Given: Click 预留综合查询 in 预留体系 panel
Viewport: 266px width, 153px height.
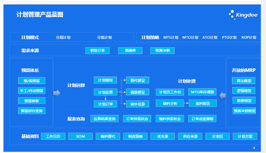Looking at the screenshot, I should 32,111.
